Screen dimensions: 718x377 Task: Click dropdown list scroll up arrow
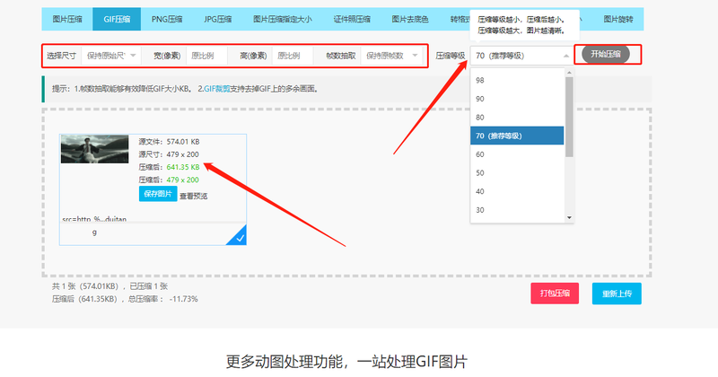(x=569, y=73)
